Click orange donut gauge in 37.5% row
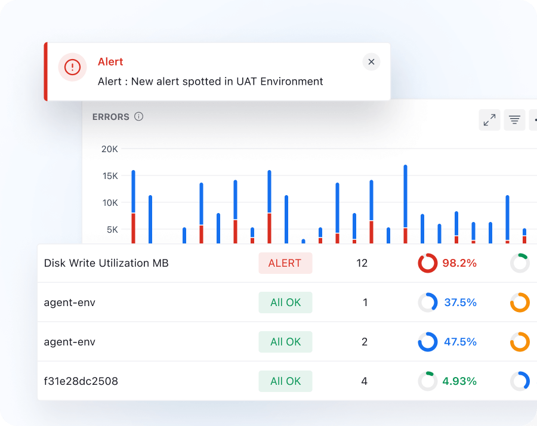This screenshot has width=537, height=426. (520, 302)
